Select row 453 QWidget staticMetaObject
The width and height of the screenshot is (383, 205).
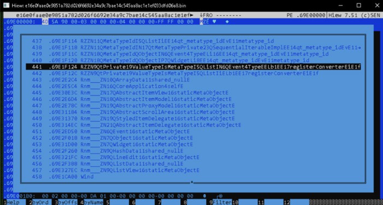coord(193,144)
